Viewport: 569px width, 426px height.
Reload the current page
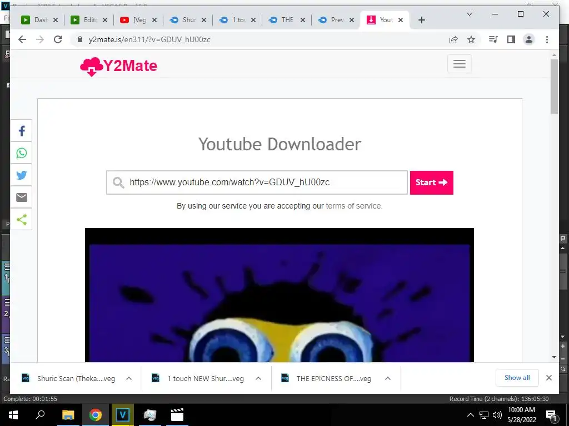click(x=58, y=39)
